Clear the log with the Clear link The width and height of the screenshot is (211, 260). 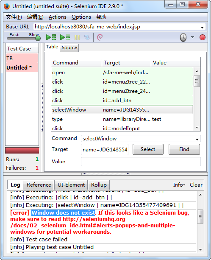pos(196,185)
